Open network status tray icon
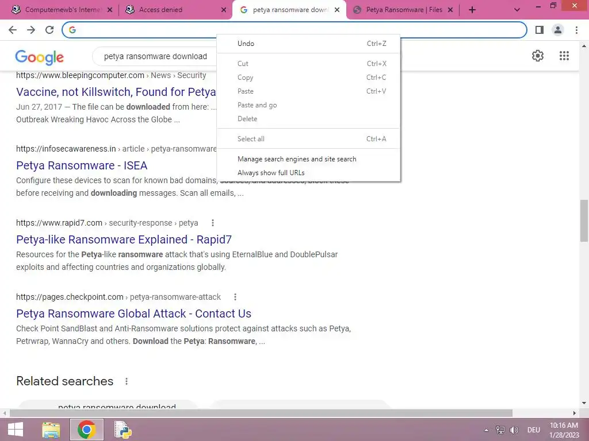The image size is (589, 441). tap(500, 430)
